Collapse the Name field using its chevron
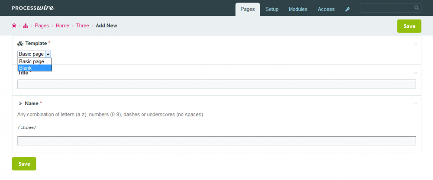The width and height of the screenshot is (433, 180). [416, 104]
